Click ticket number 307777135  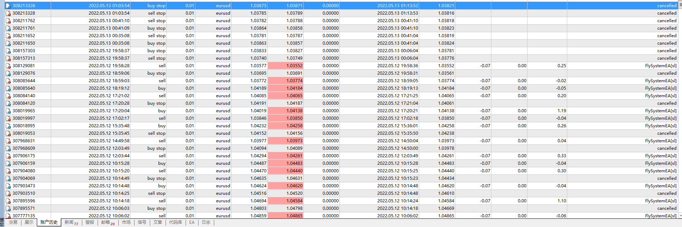pos(24,216)
